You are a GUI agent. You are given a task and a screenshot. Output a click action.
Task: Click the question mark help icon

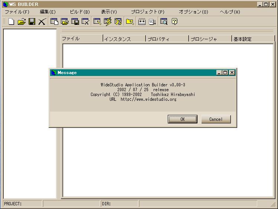pyautogui.click(x=174, y=21)
